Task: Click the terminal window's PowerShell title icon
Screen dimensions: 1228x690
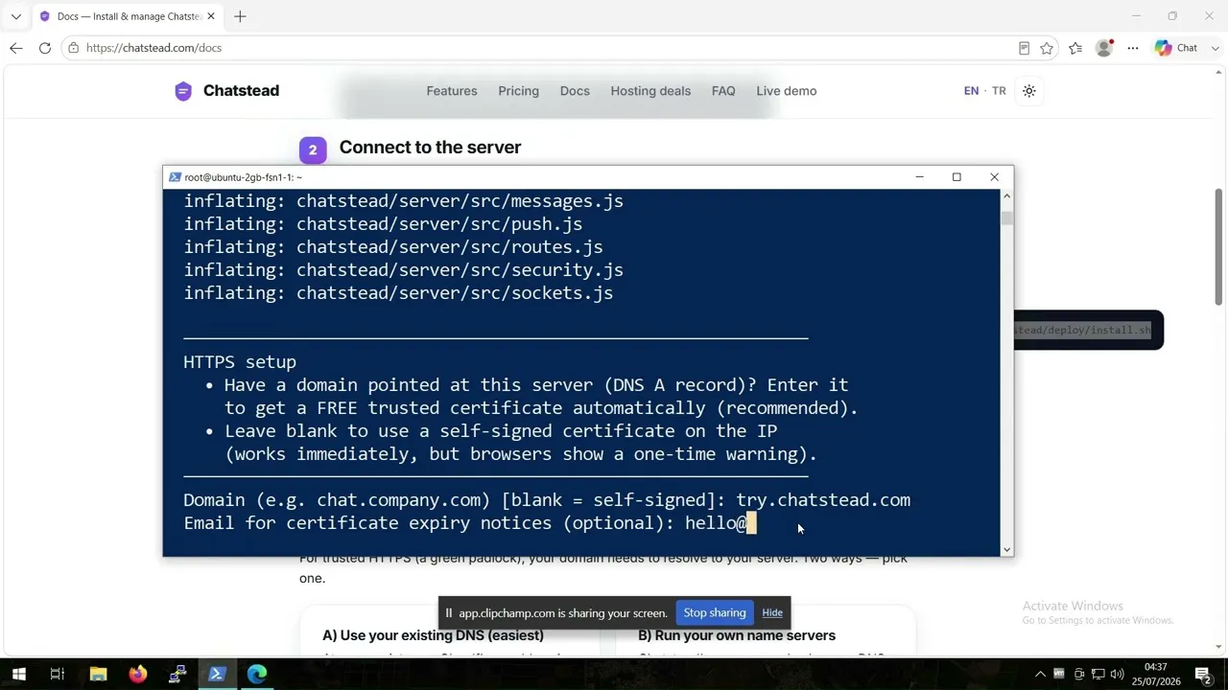Action: pos(174,177)
